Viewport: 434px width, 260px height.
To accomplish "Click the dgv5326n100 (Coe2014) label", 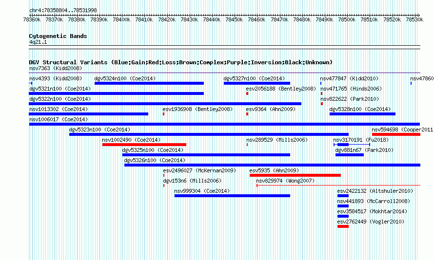I will 155,160.
